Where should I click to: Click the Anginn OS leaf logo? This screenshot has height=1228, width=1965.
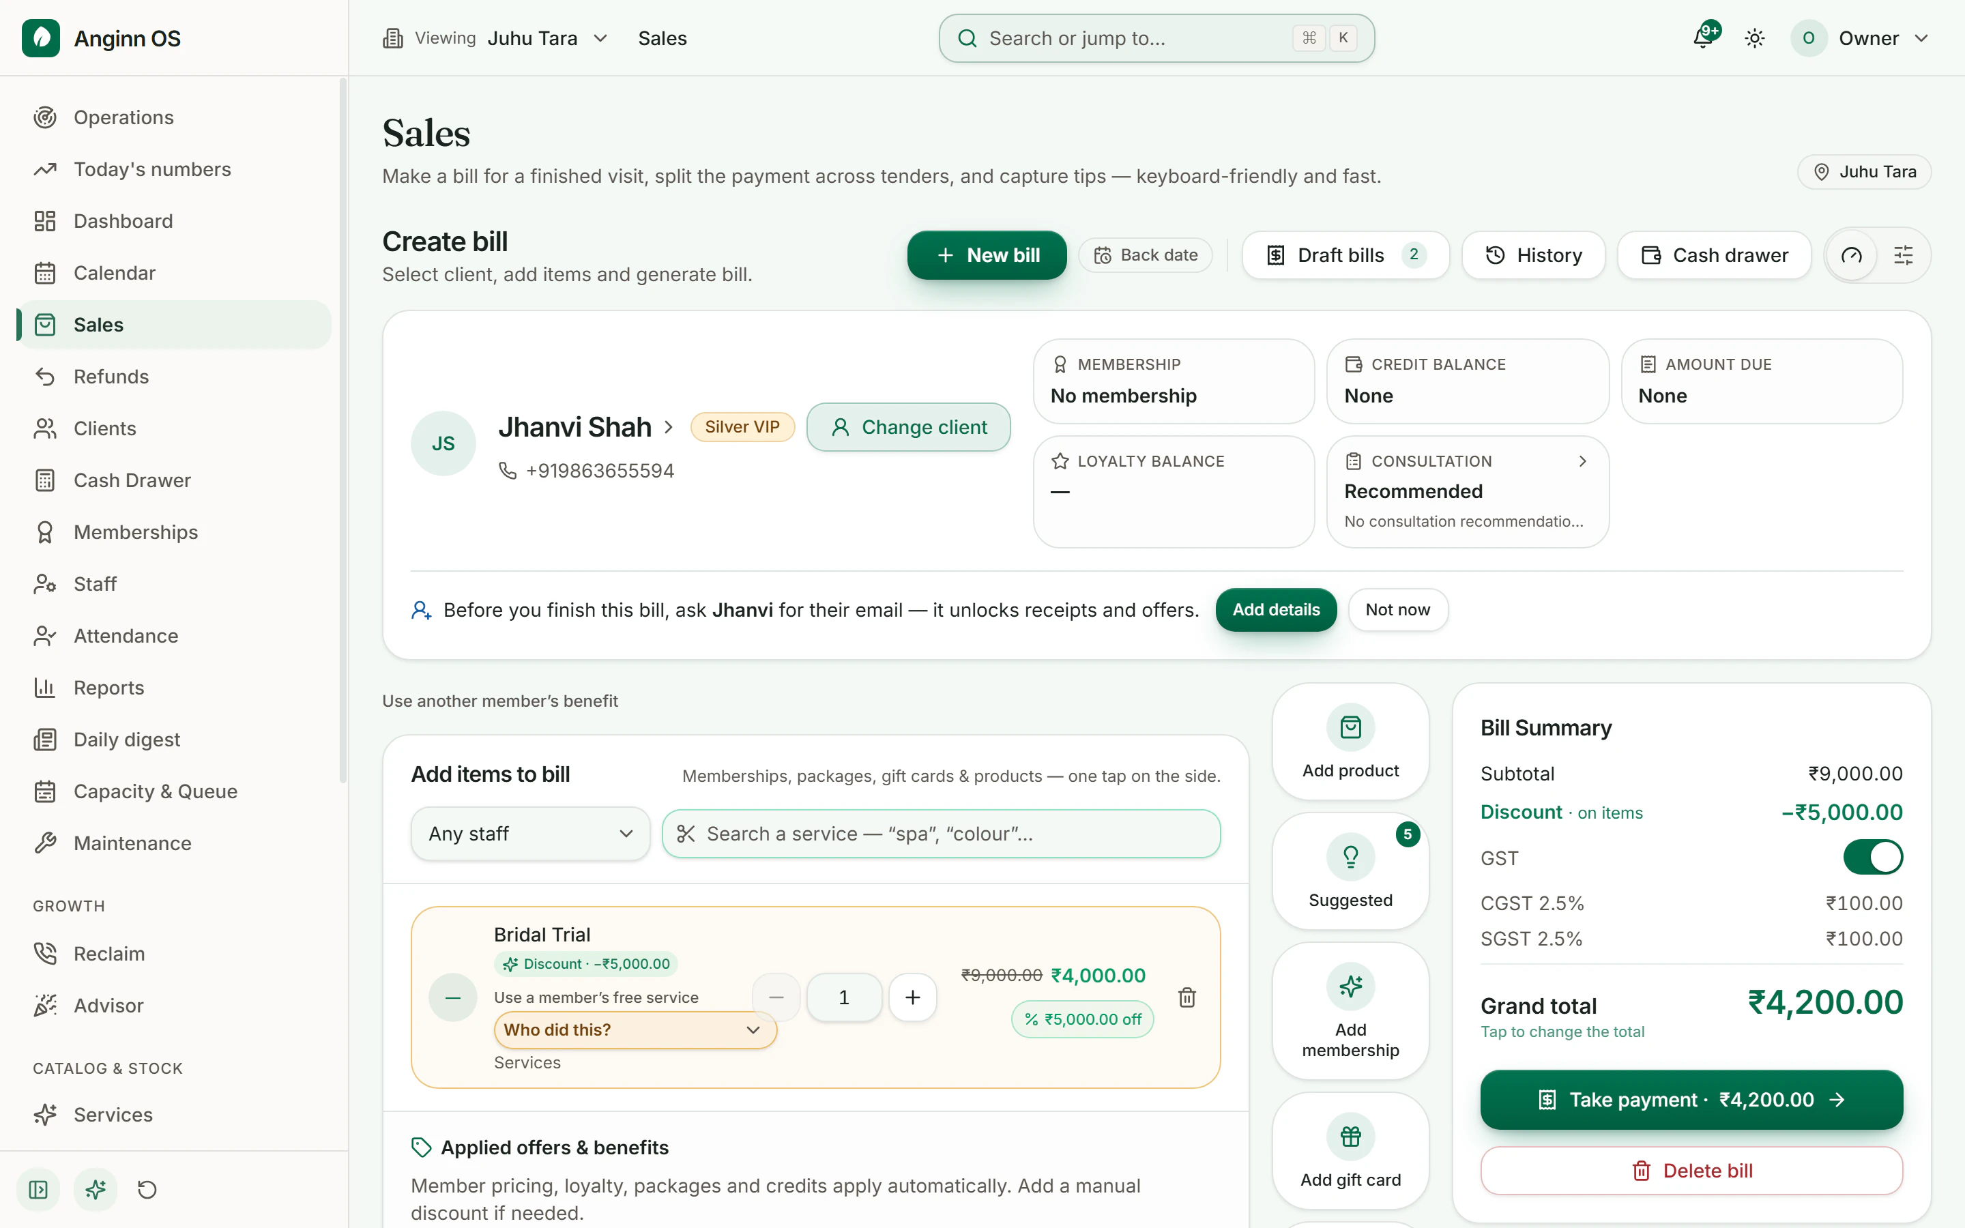pos(41,38)
